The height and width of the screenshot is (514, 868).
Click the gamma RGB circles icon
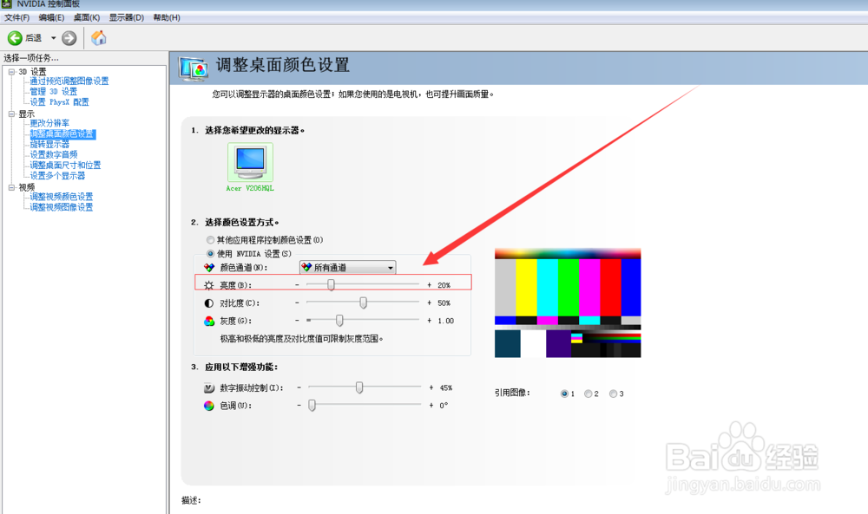(208, 321)
